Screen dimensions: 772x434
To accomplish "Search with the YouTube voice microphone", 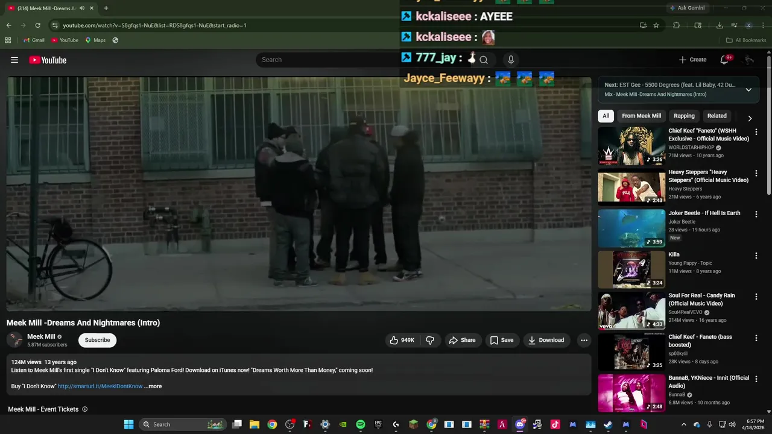I will (x=511, y=60).
